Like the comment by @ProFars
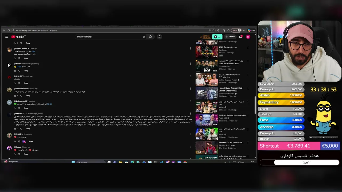The width and height of the screenshot is (342, 192). click(x=15, y=71)
